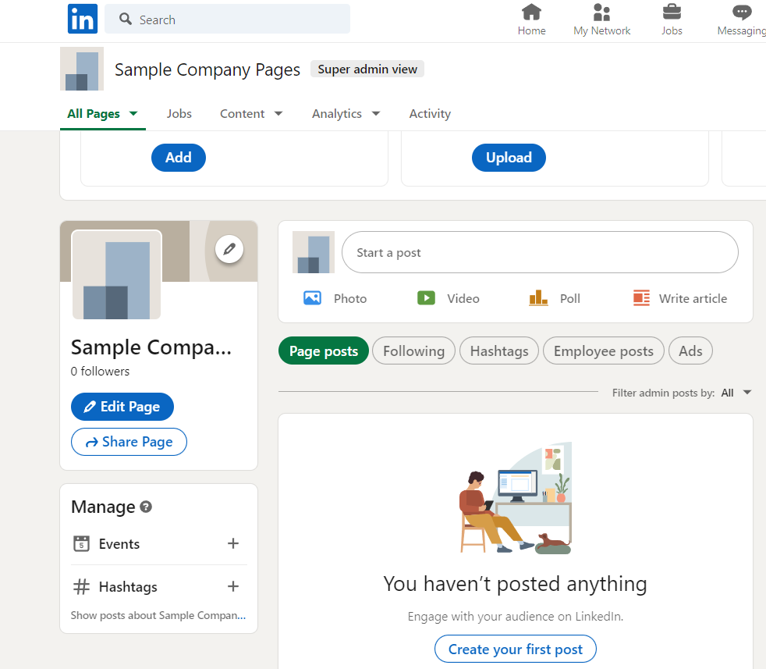
Task: Select the Hashtags filter pill
Action: coord(498,351)
